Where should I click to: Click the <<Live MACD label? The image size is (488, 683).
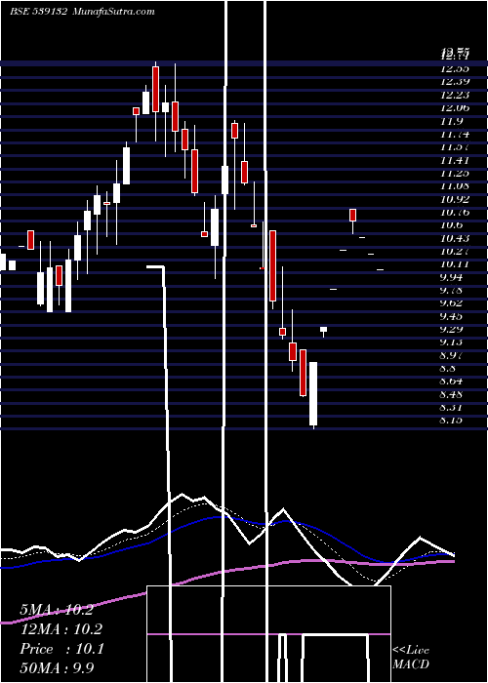pyautogui.click(x=411, y=657)
